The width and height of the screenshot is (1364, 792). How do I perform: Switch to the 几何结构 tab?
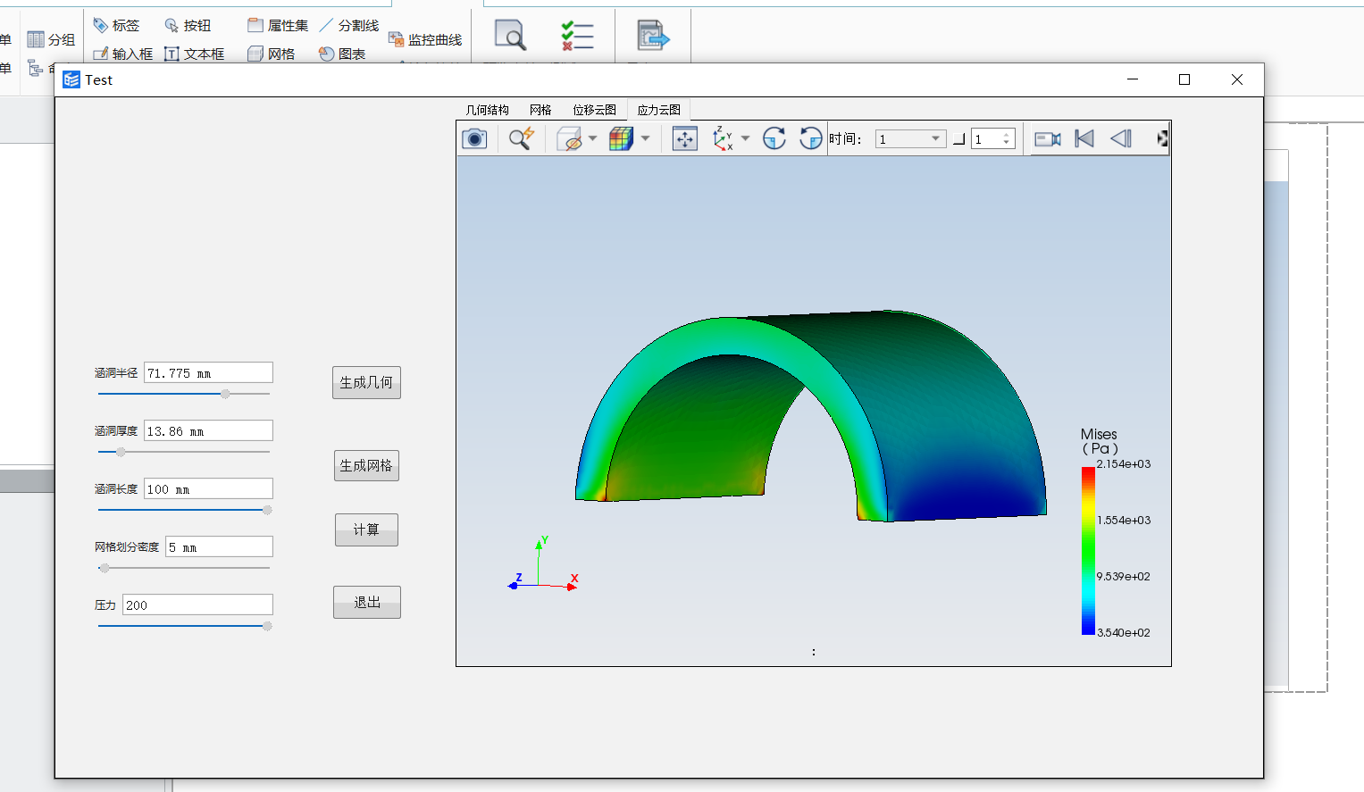(x=487, y=110)
